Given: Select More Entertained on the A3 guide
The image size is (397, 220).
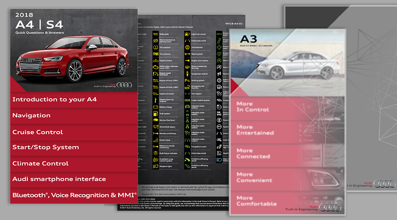Looking at the screenshot, I should (255, 130).
